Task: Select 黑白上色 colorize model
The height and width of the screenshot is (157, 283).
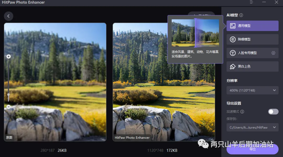Action: click(252, 66)
